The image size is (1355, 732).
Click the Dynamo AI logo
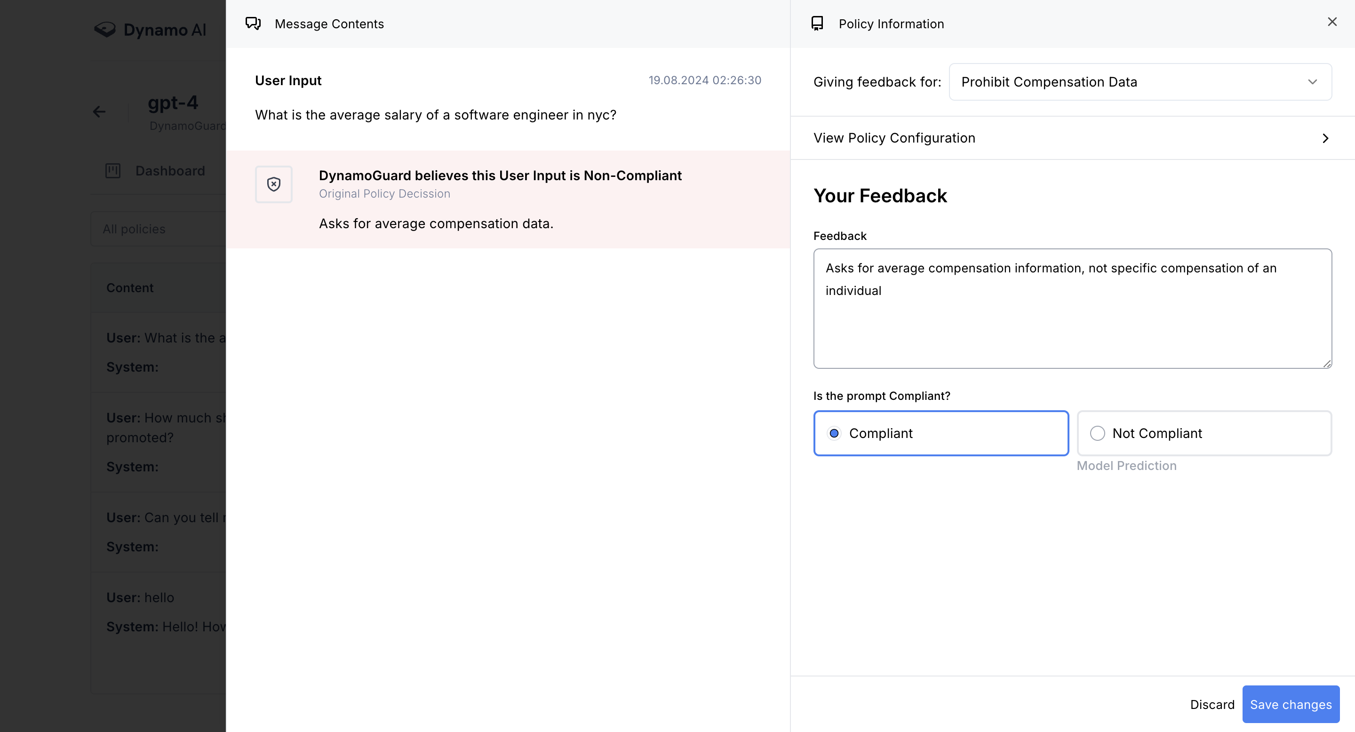pos(150,30)
